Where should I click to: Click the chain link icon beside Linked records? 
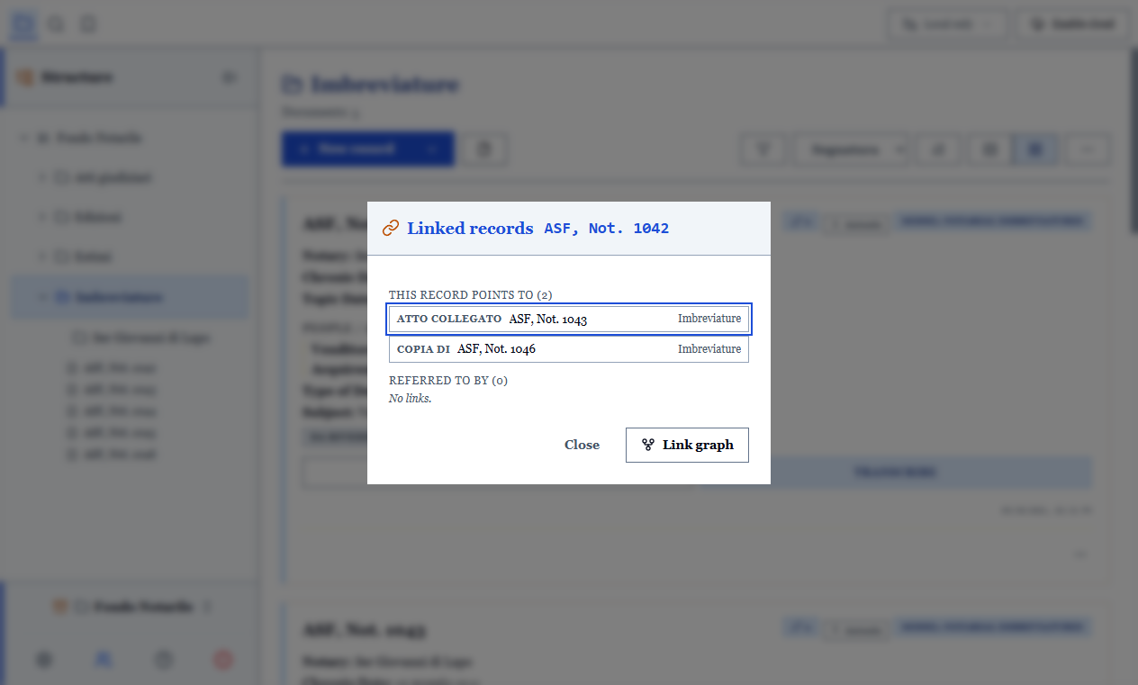pyautogui.click(x=391, y=229)
